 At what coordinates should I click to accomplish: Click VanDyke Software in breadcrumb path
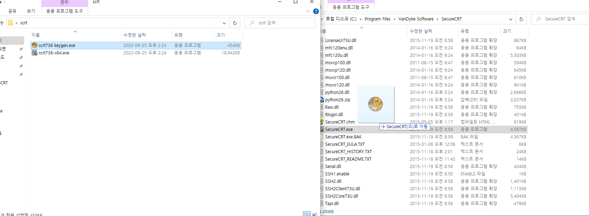coord(416,19)
